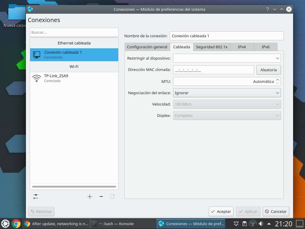Launch Chrome from the taskbar pinned icon

[16, 223]
